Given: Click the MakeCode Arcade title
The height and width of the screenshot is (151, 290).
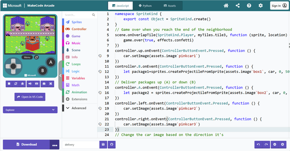Looking at the screenshot, I should (41, 6).
